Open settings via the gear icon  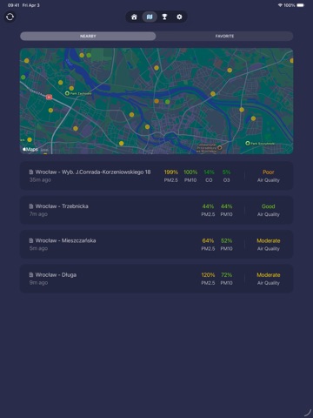point(179,17)
